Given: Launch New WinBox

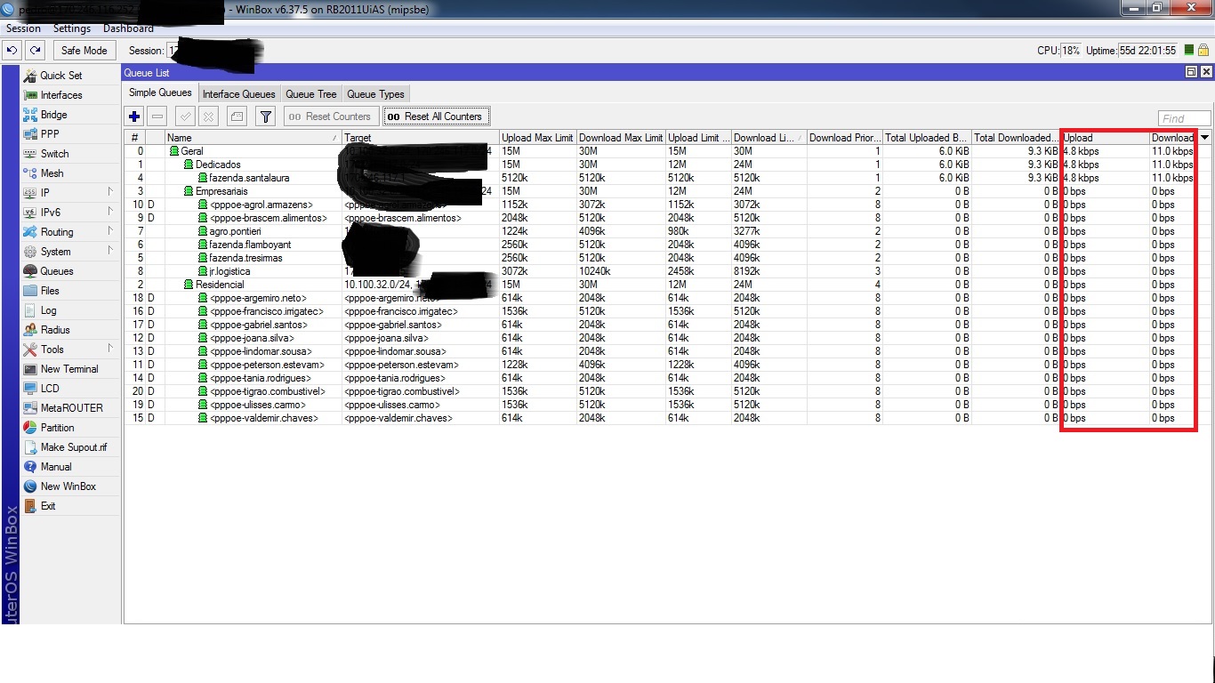Looking at the screenshot, I should 68,486.
